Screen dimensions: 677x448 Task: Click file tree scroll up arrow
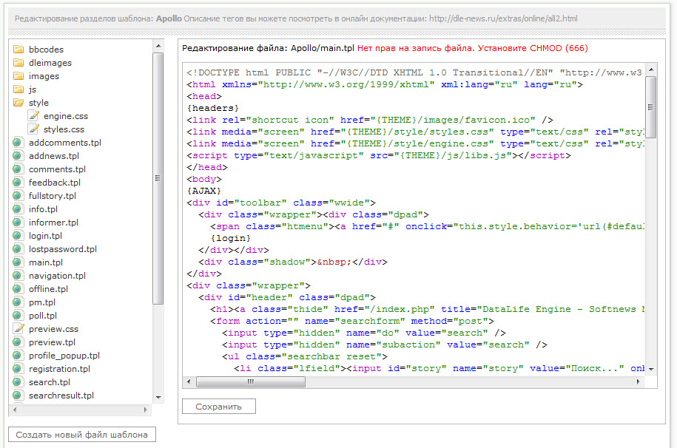(x=158, y=46)
